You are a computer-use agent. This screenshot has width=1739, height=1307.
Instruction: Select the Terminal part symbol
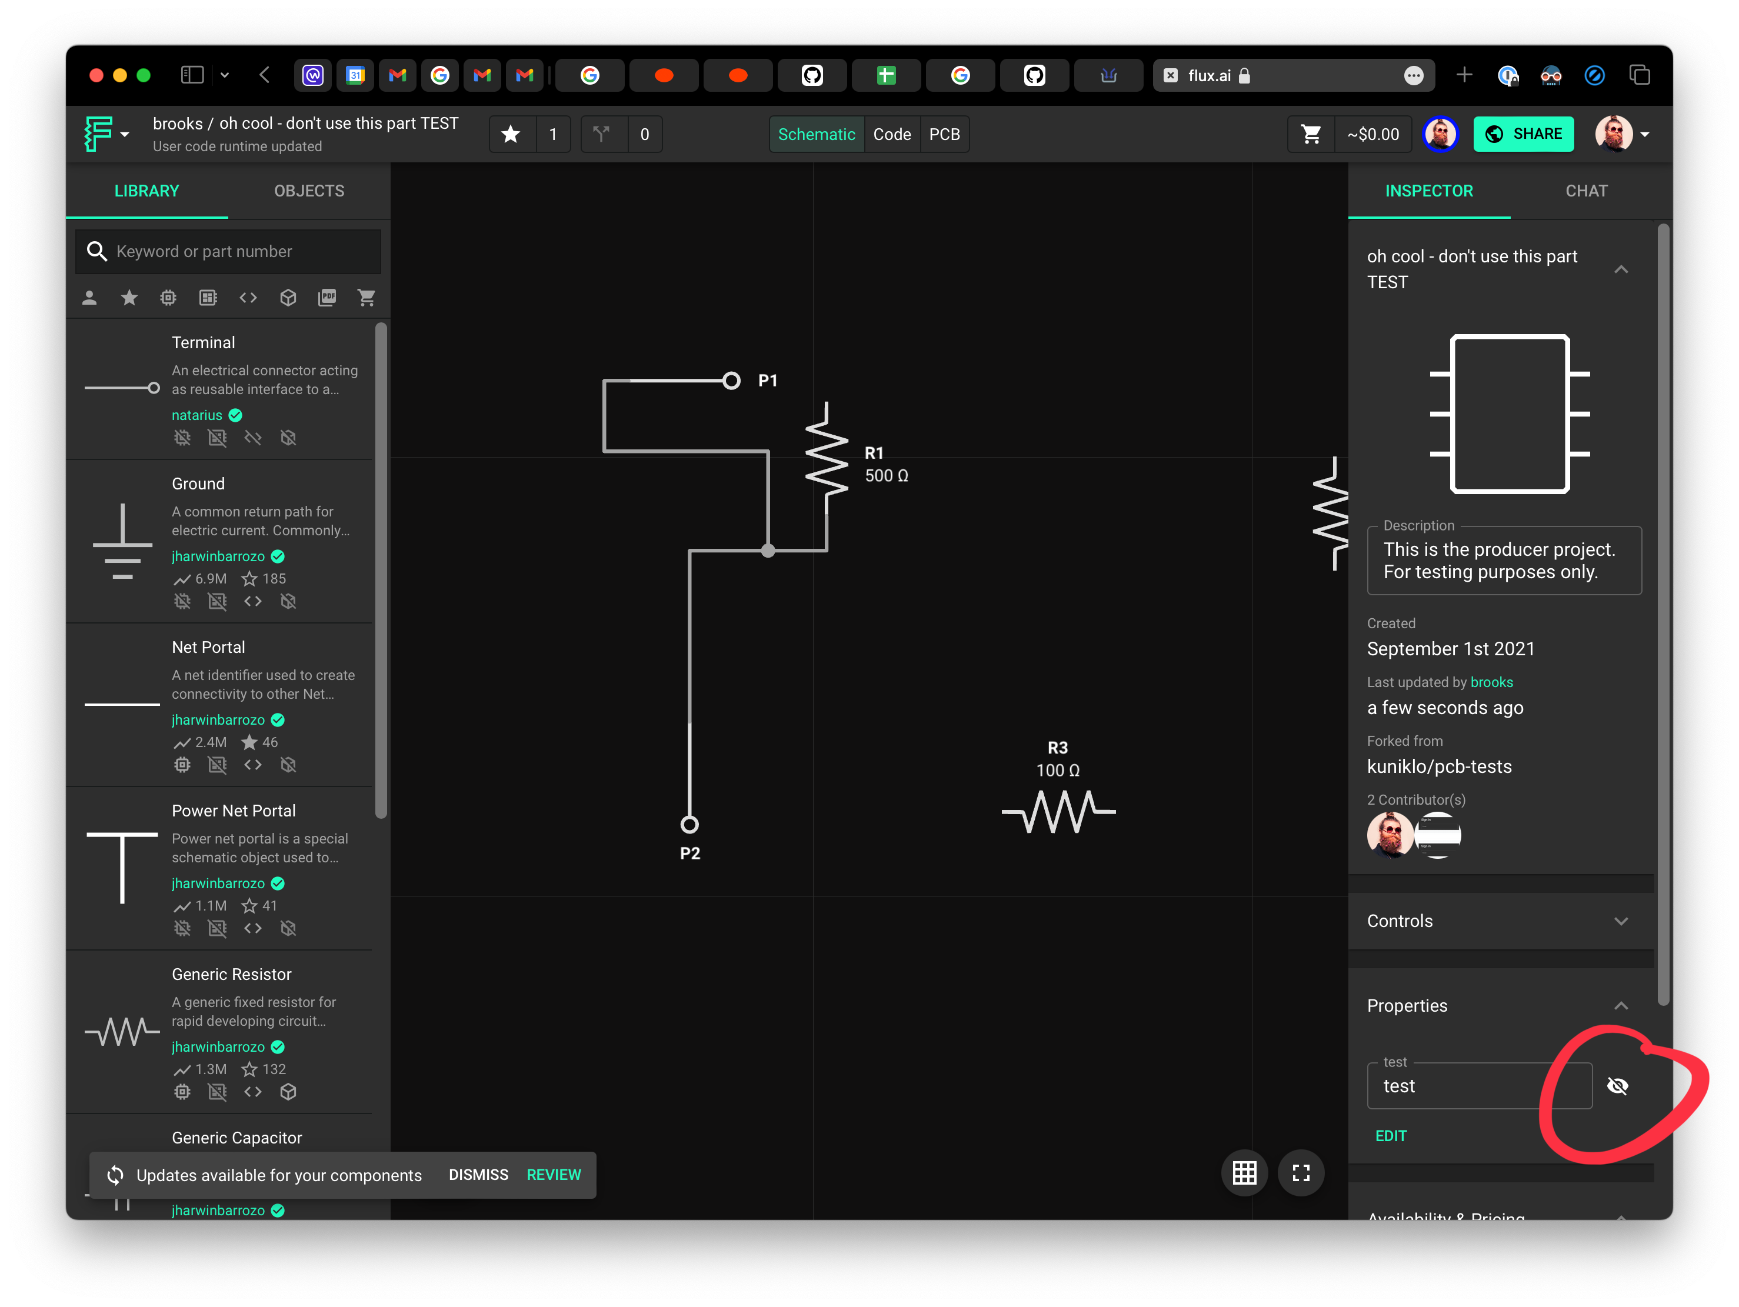pyautogui.click(x=122, y=388)
